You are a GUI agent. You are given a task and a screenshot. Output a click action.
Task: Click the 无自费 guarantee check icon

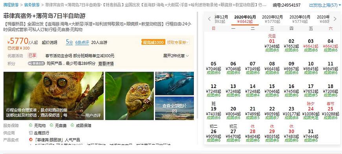tap(51, 125)
